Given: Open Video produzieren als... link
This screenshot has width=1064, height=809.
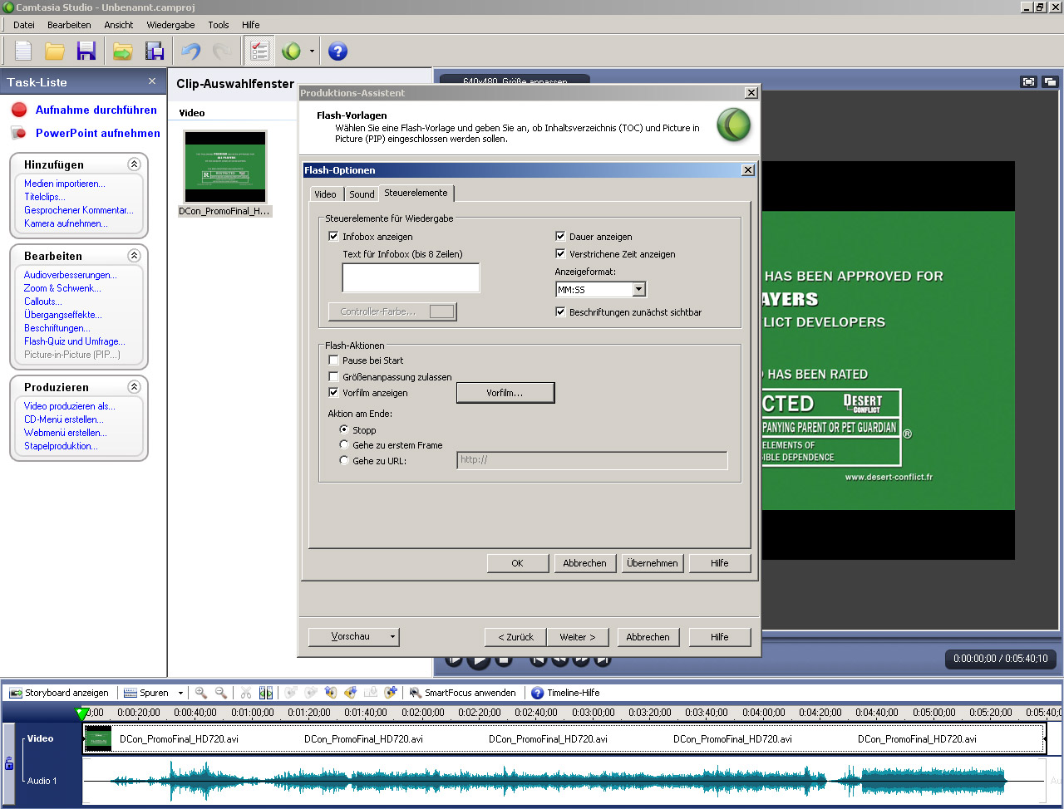Looking at the screenshot, I should pos(70,406).
